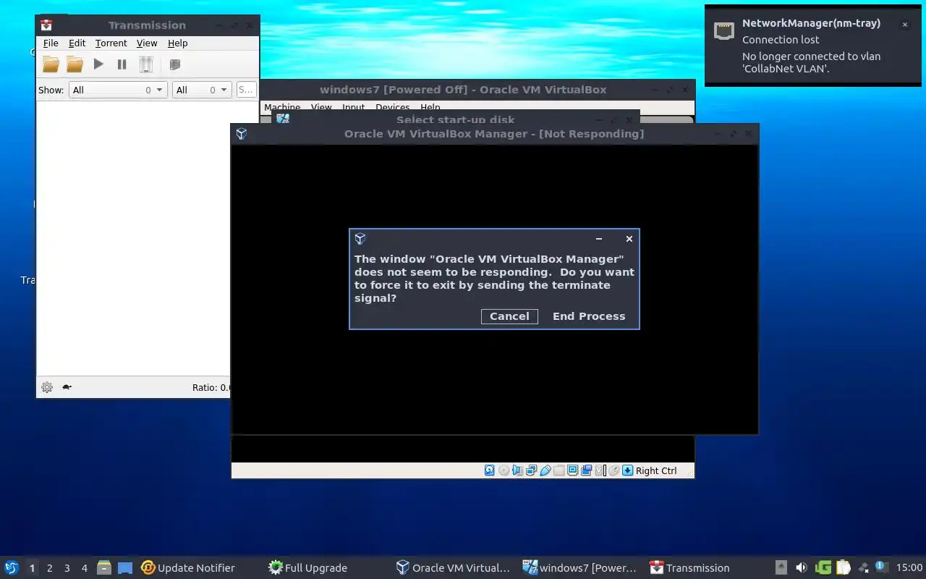Switch to virtual desktop 4

pos(84,568)
